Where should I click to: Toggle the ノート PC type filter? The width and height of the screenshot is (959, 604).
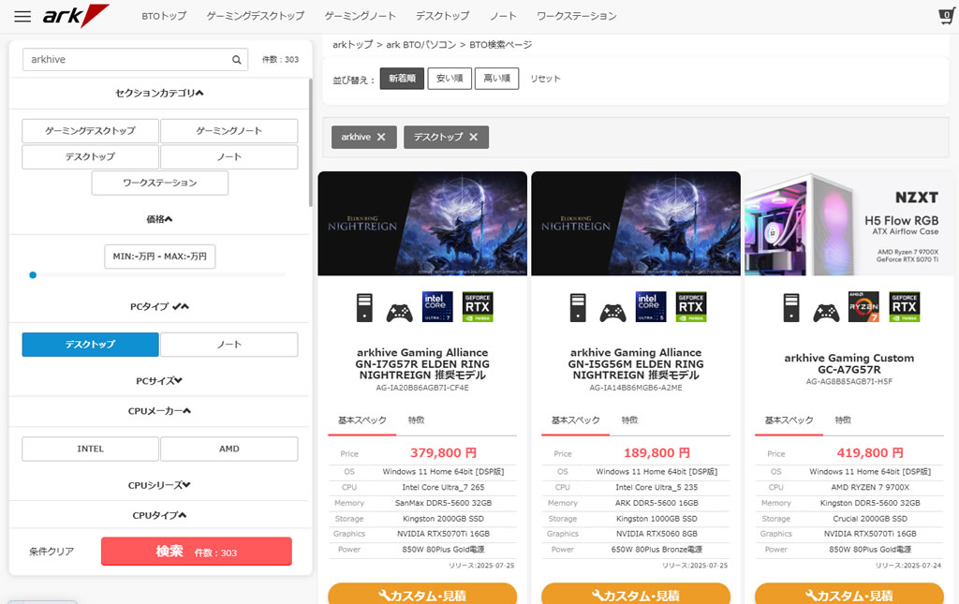(229, 345)
